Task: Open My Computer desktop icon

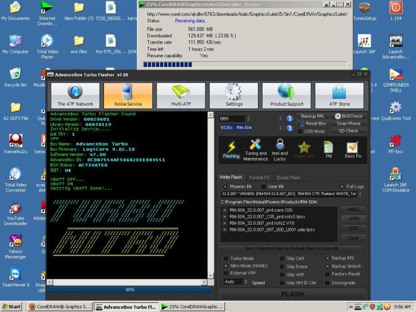Action: [16, 45]
